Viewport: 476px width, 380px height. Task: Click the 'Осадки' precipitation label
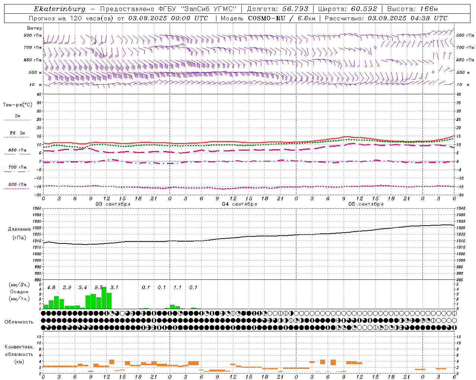(19, 292)
